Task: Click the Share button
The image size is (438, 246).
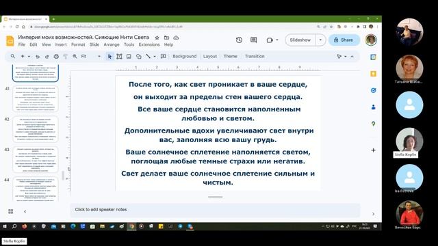Action: coord(344,40)
